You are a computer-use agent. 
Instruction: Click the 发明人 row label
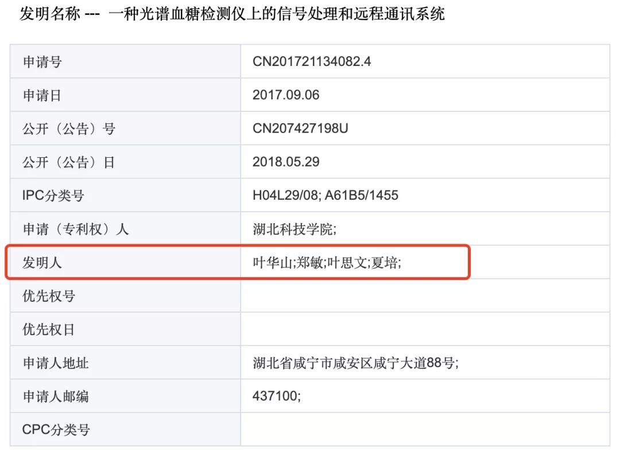pos(42,263)
